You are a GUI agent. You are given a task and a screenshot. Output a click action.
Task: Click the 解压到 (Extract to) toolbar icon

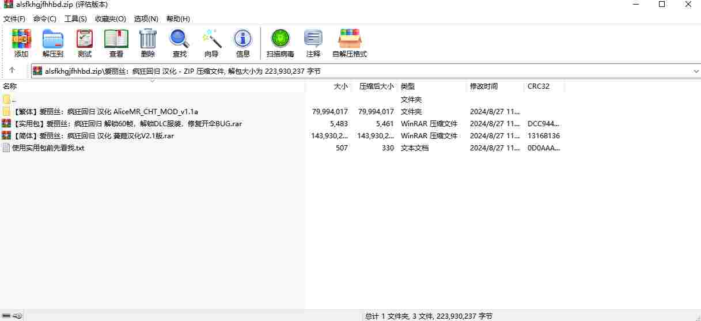coord(53,39)
